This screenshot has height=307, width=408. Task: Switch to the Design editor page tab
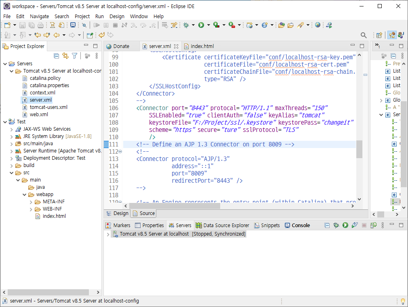118,213
